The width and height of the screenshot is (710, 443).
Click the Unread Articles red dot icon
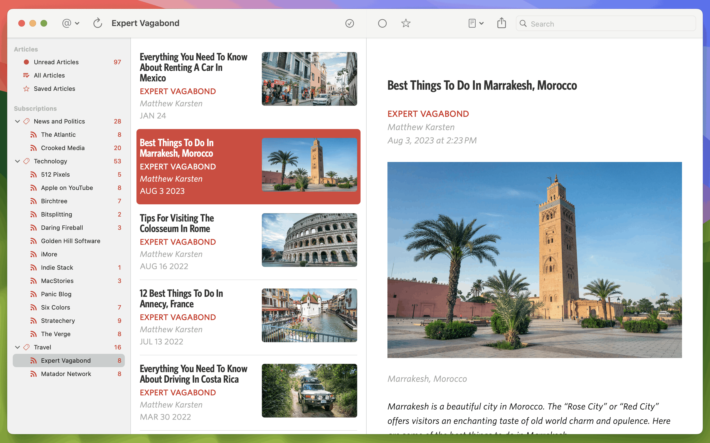(x=26, y=62)
